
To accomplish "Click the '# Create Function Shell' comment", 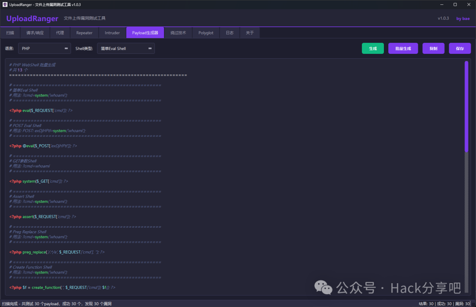I will (x=31, y=267).
